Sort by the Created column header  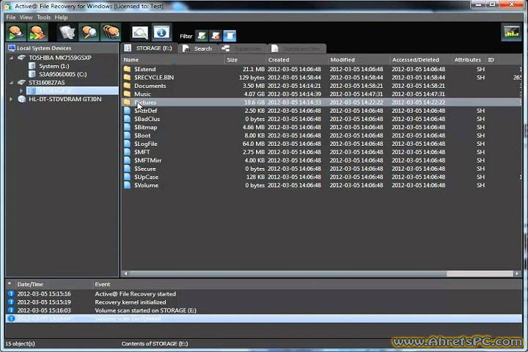pyautogui.click(x=297, y=59)
